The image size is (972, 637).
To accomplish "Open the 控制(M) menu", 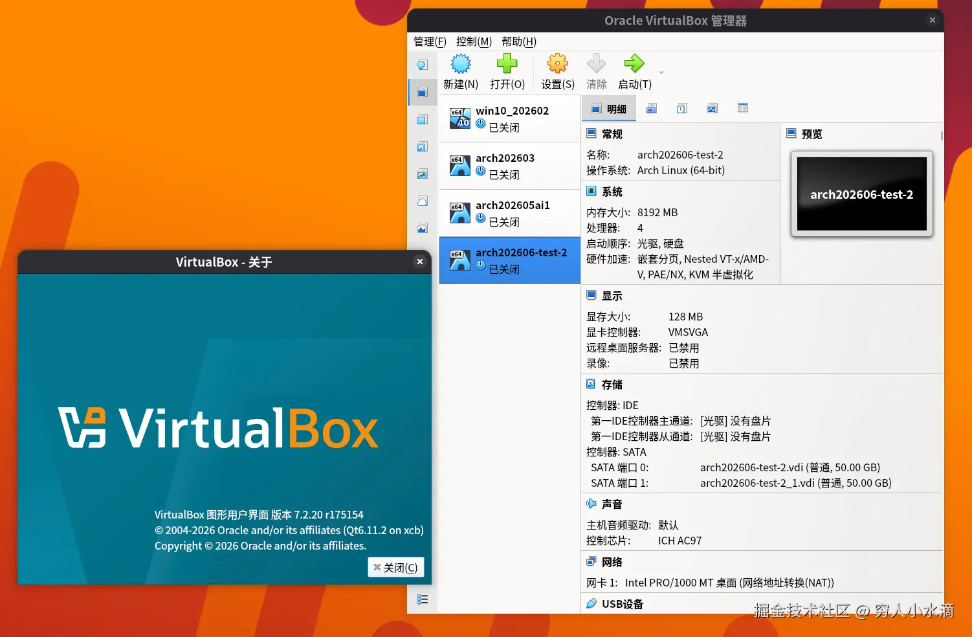I will coord(474,41).
